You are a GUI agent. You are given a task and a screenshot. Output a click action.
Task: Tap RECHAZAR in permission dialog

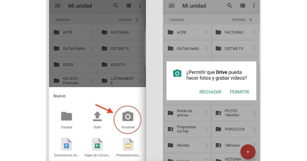(x=210, y=92)
